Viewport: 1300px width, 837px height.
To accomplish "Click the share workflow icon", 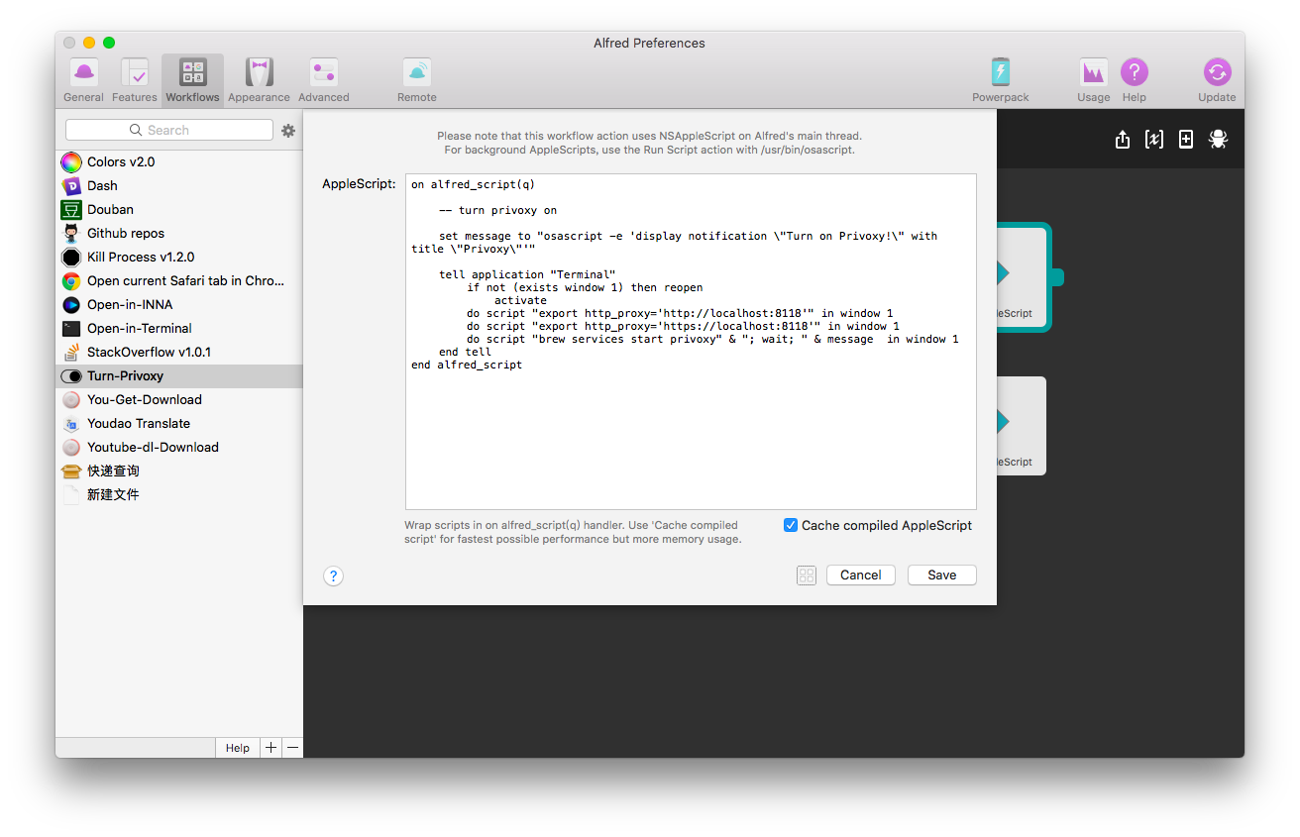I will click(1123, 140).
